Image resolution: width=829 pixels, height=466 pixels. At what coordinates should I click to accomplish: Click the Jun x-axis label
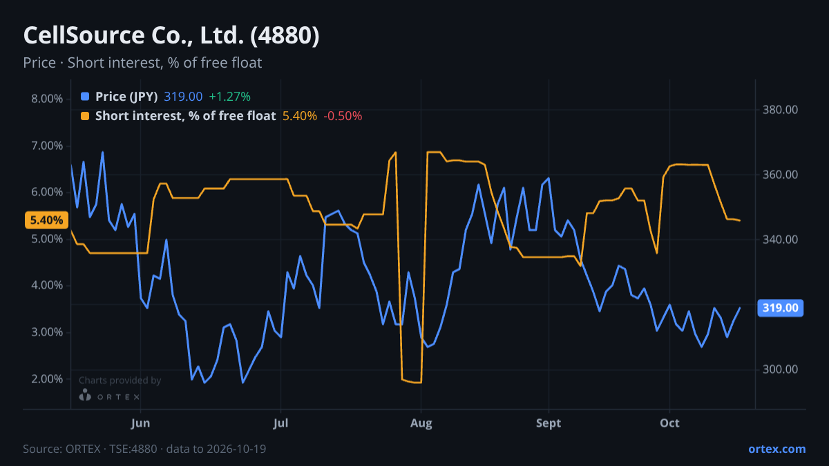pos(140,423)
